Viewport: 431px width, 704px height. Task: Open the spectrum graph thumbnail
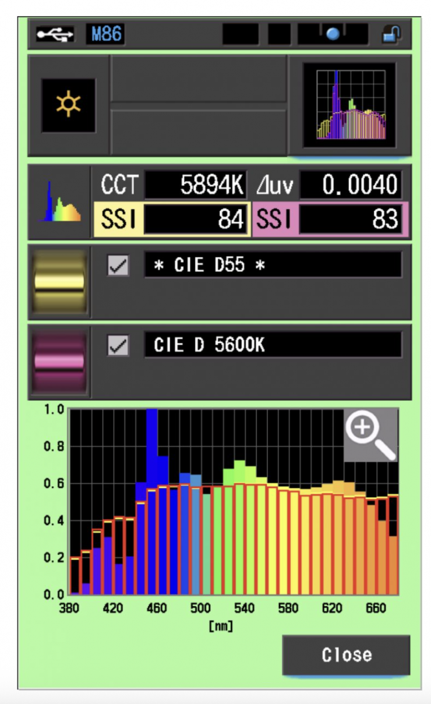pyautogui.click(x=349, y=105)
